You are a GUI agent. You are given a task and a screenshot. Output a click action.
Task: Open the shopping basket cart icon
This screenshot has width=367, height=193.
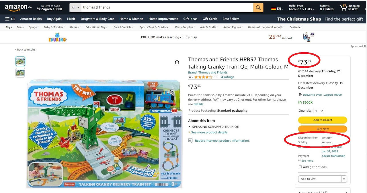tap(343, 7)
